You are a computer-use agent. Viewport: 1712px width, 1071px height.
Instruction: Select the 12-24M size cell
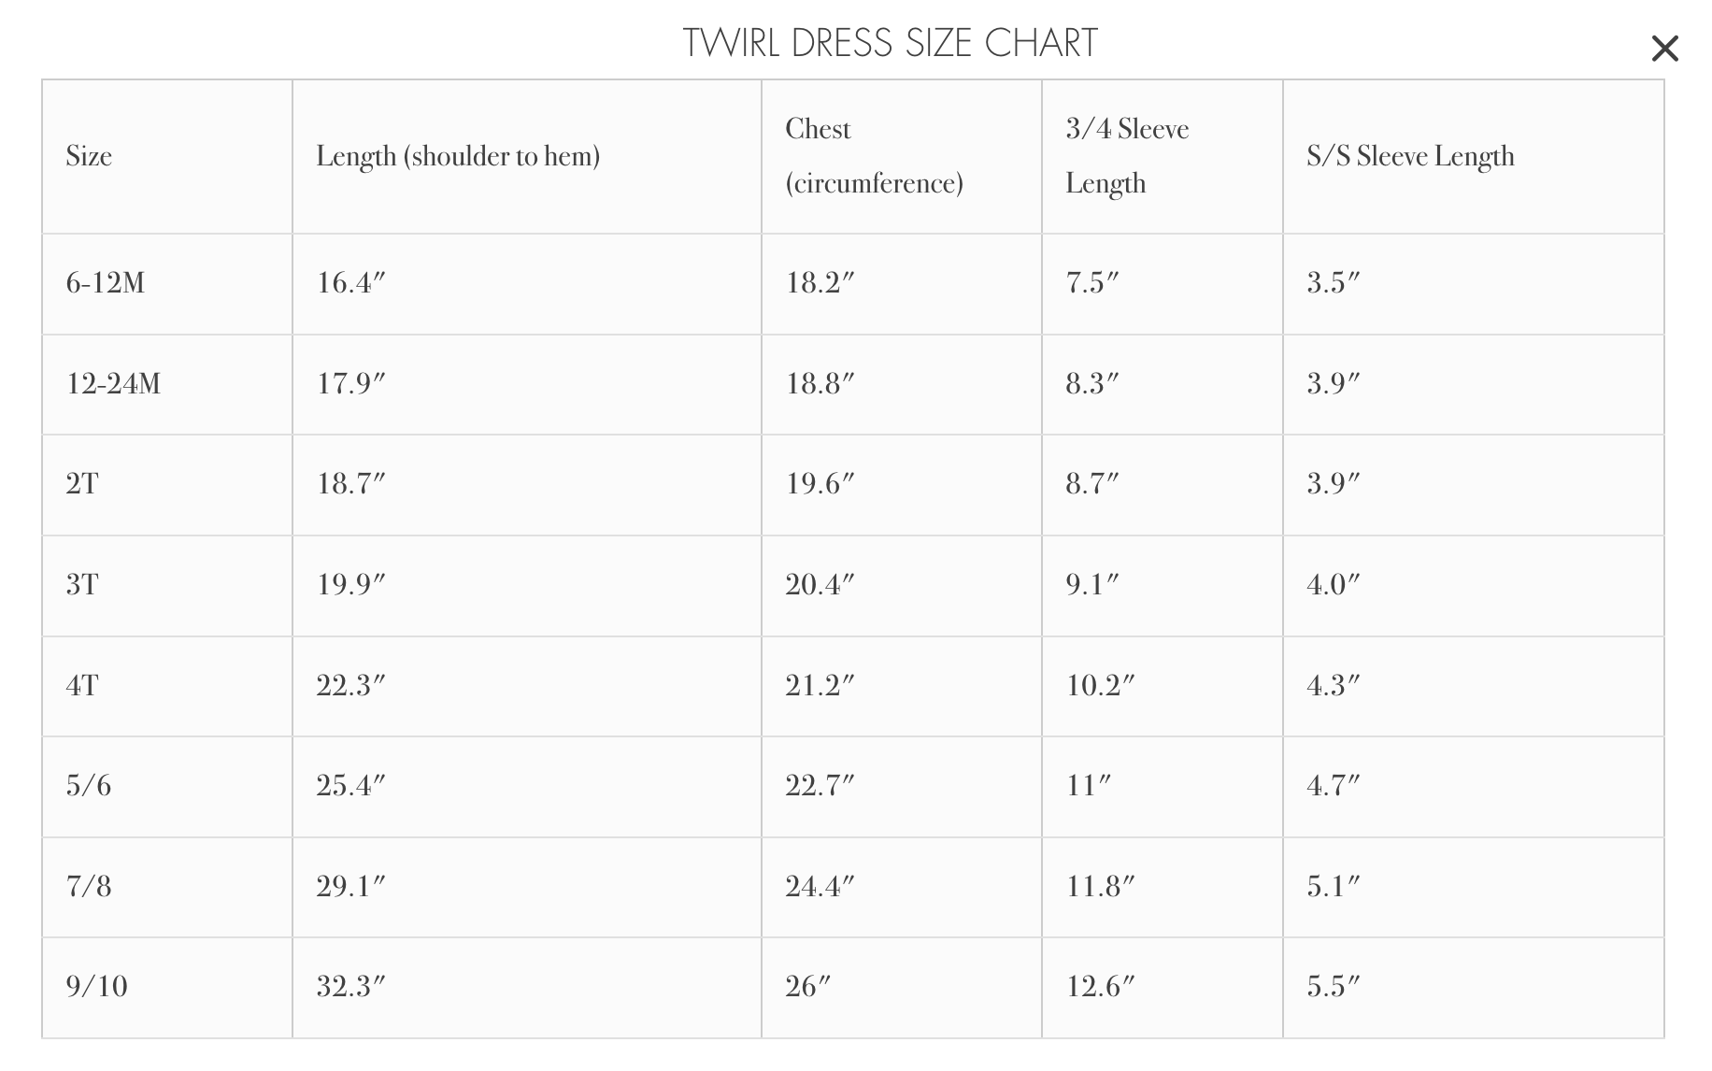click(x=113, y=384)
